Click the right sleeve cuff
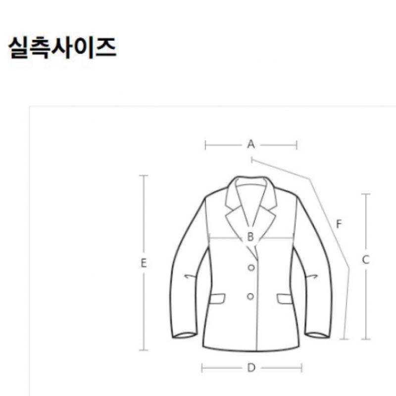 [x=317, y=336]
